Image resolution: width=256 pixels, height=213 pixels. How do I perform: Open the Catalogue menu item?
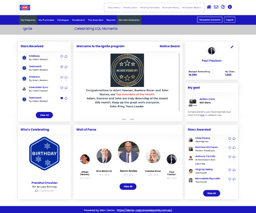coord(63,20)
